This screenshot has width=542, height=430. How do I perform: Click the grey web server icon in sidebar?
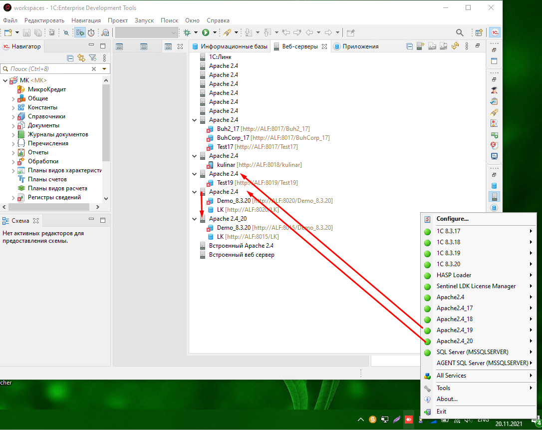[494, 197]
